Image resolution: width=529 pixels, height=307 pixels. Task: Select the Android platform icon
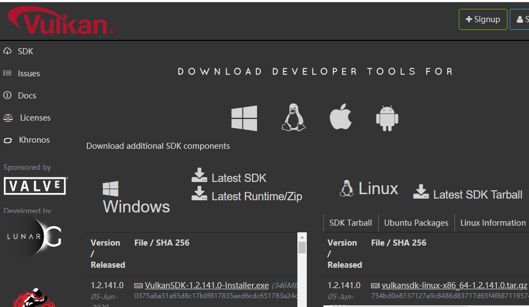tap(387, 118)
